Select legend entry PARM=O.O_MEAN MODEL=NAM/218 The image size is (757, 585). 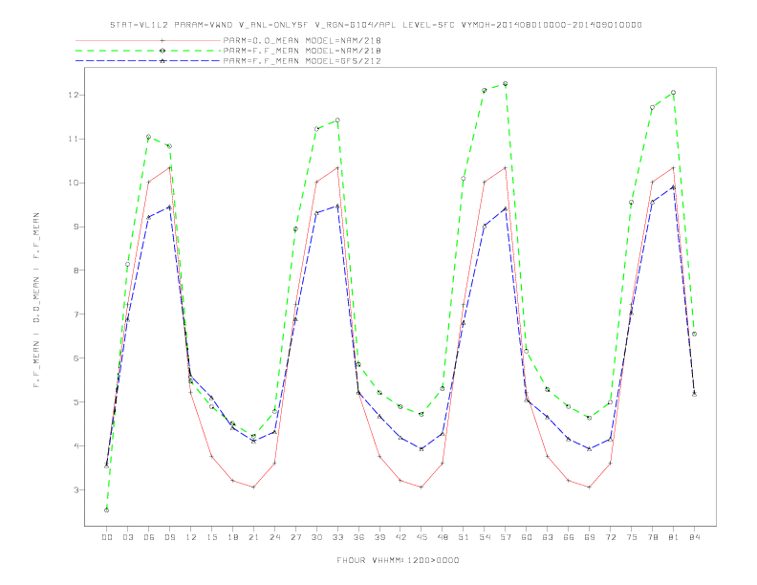(x=302, y=40)
